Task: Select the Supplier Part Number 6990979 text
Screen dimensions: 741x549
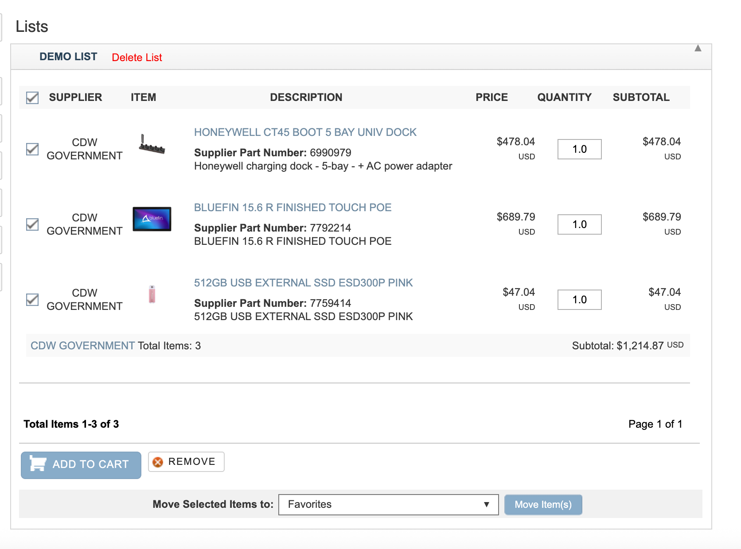Action: [x=273, y=153]
